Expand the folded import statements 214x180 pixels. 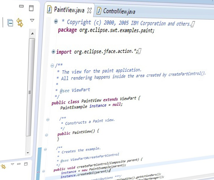[x=53, y=52]
